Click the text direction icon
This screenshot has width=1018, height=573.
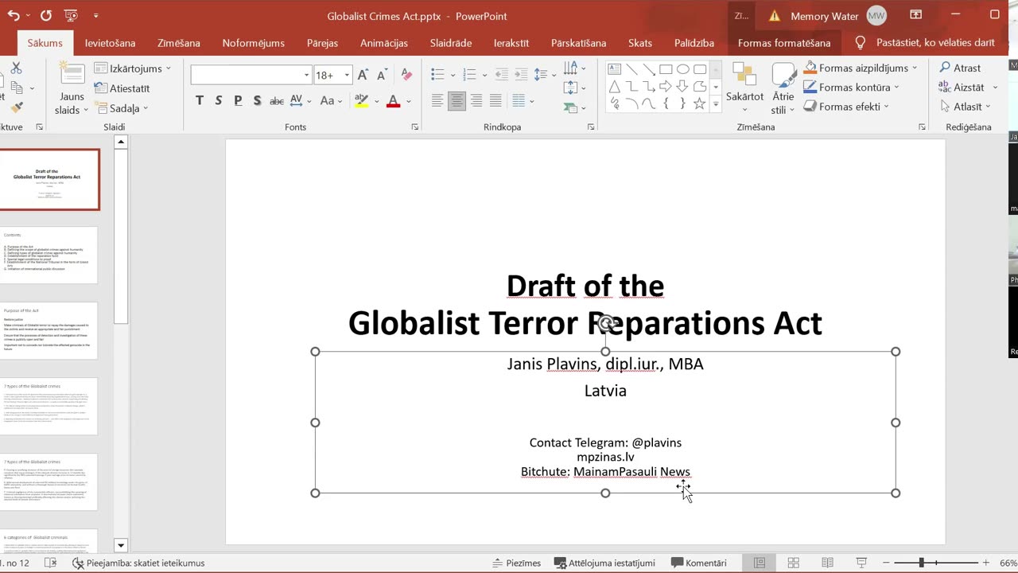(x=570, y=69)
